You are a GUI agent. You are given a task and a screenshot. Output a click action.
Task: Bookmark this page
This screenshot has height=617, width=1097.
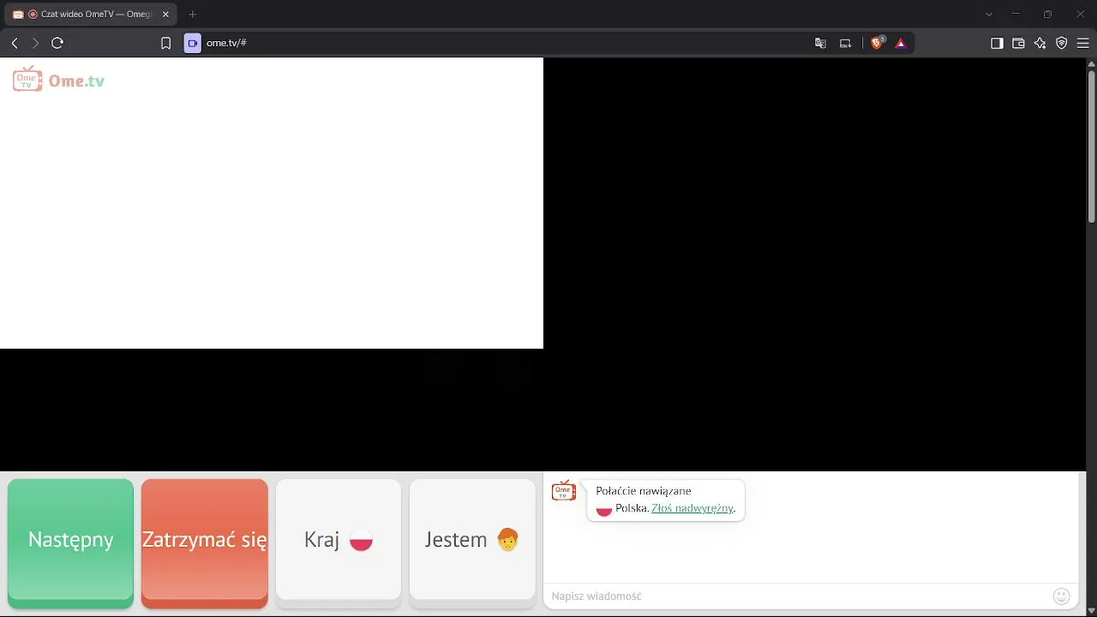pyautogui.click(x=166, y=43)
